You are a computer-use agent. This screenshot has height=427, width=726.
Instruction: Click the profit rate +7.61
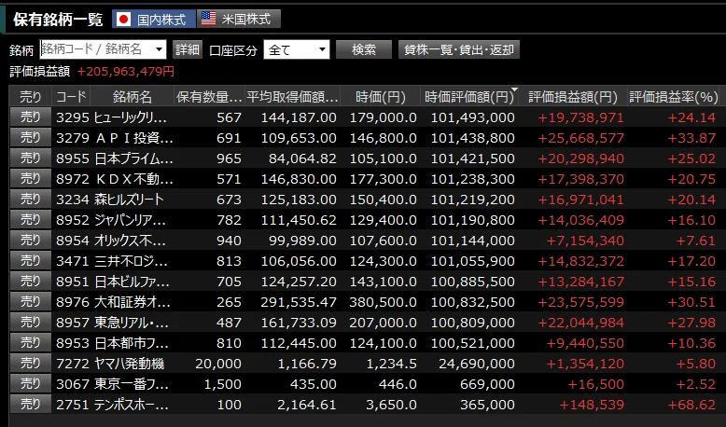coord(695,241)
